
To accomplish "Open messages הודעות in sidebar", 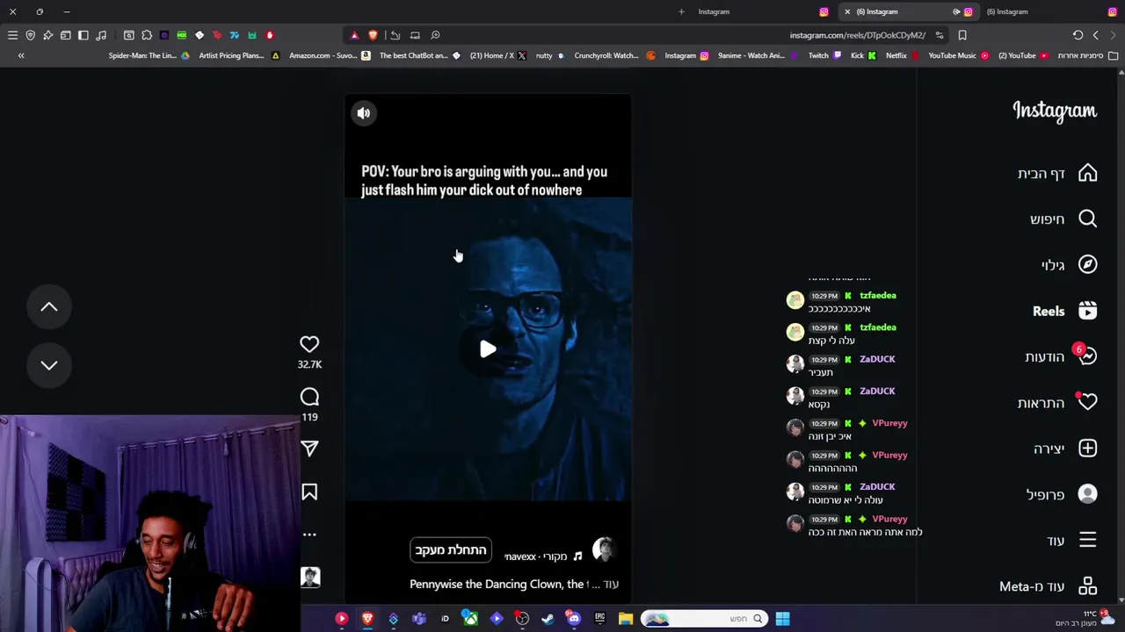I will pos(1061,356).
